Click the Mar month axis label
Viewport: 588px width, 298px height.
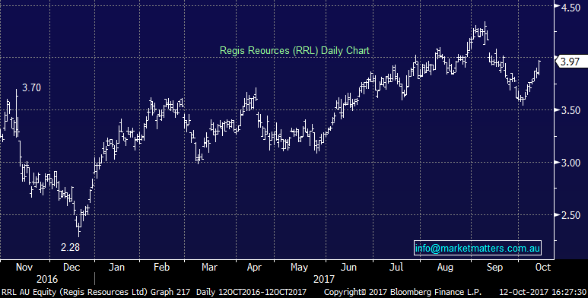209,268
